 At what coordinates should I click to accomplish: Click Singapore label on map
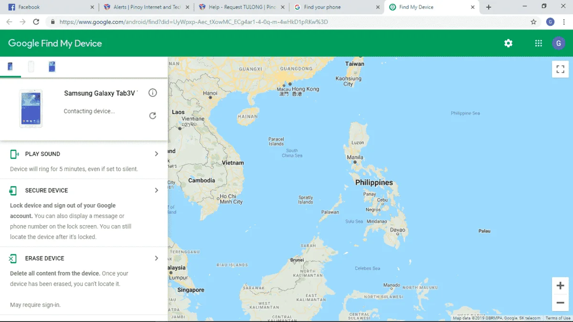click(191, 290)
